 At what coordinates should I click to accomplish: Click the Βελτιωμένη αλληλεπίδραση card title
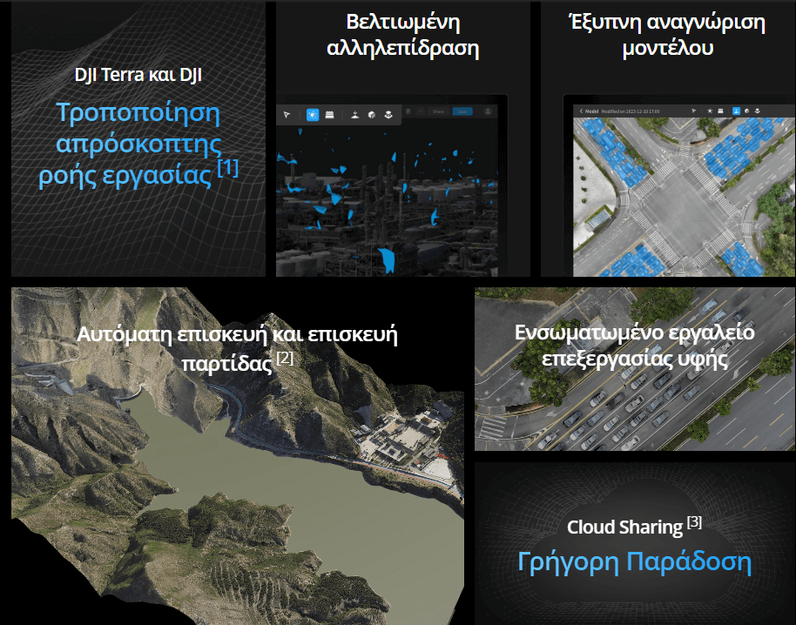coord(402,35)
